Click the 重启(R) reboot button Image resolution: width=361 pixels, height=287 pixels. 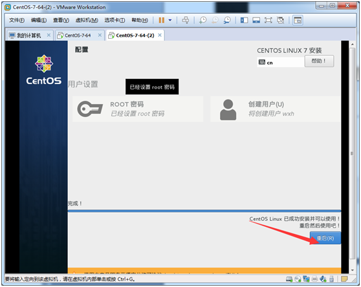click(x=325, y=238)
